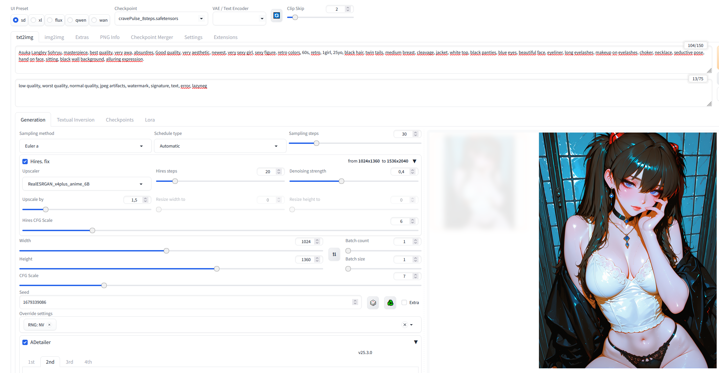Uncheck the ADetailer checkbox
This screenshot has width=719, height=373.
coord(25,342)
